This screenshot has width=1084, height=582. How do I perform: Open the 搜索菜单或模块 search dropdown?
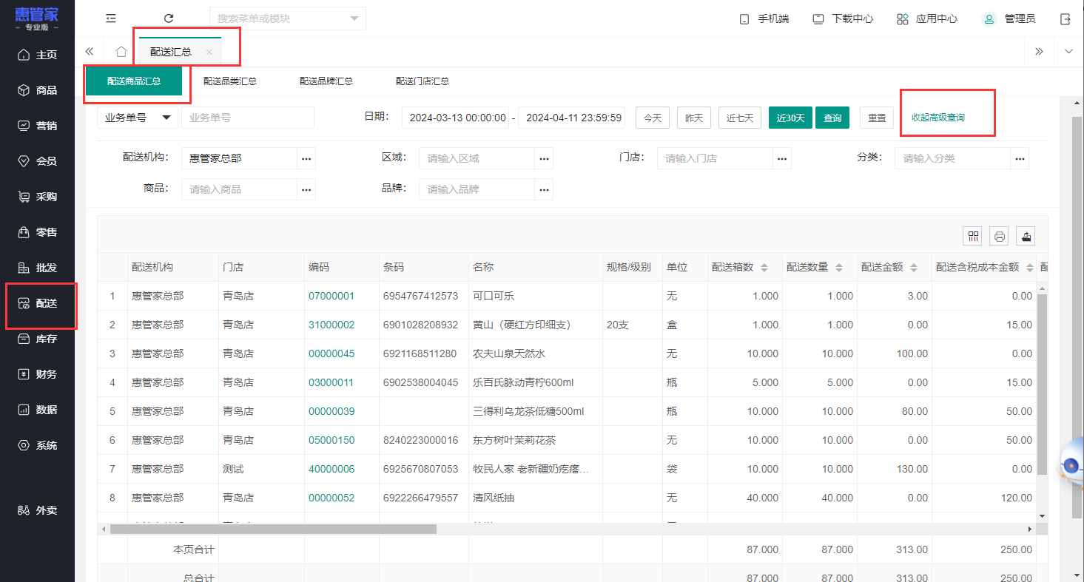click(x=287, y=18)
